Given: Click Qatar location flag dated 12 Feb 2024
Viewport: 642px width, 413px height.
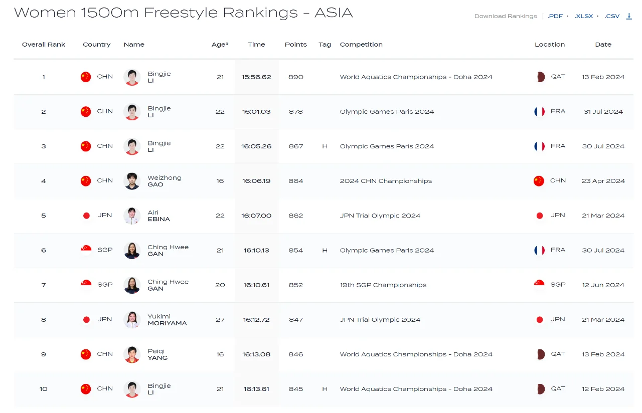Looking at the screenshot, I should point(540,388).
